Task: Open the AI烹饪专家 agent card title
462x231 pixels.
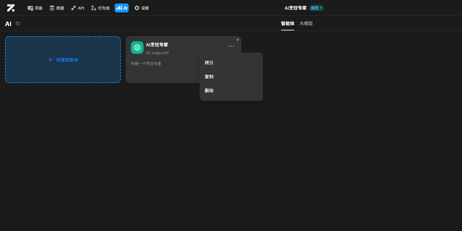Action: 157,45
